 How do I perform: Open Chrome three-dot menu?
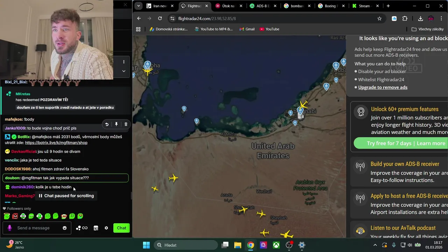pos(441,19)
